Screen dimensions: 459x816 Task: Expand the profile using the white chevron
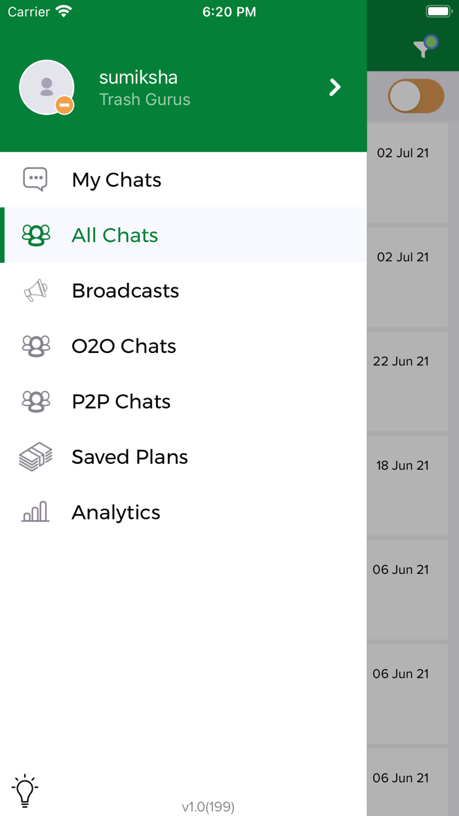pyautogui.click(x=335, y=87)
